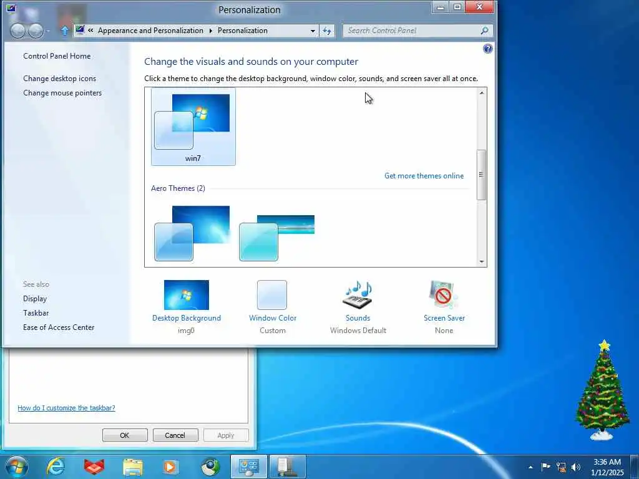Open the red fox app on taskbar
Image resolution: width=639 pixels, height=479 pixels.
[x=94, y=467]
